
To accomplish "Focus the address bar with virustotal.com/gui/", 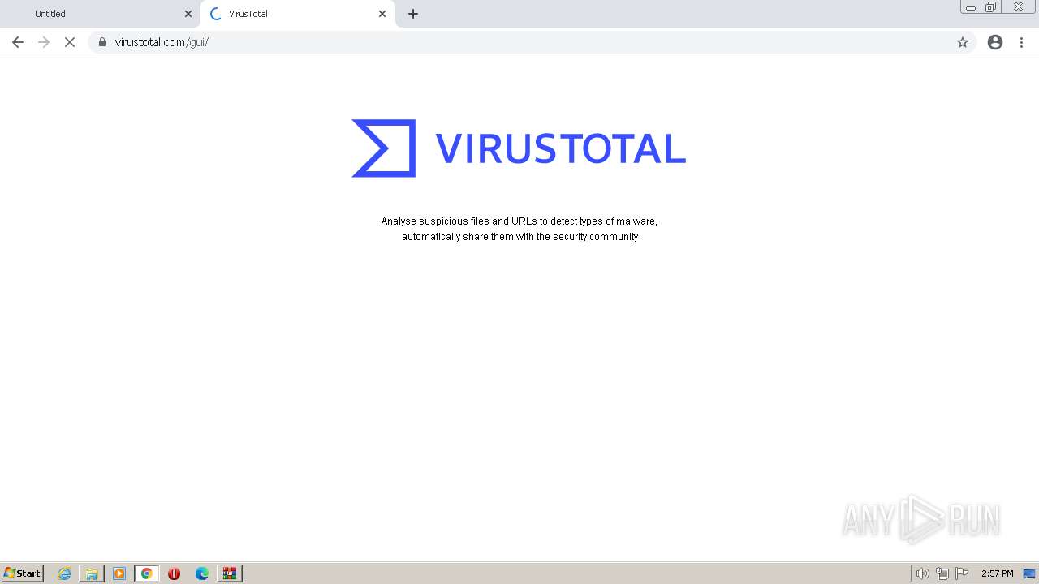I will coord(532,42).
